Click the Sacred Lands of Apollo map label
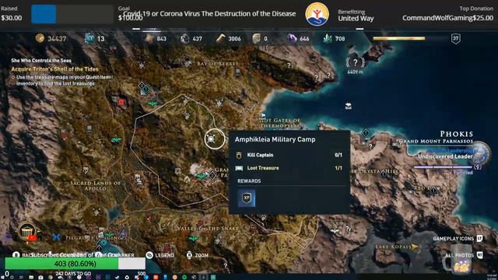498x280 pixels. click(x=95, y=186)
